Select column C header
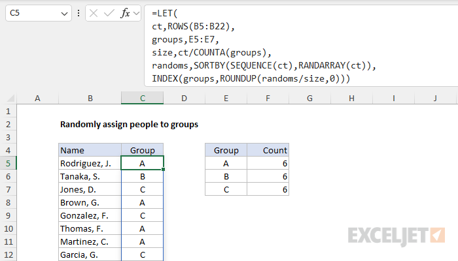Screen dimensions: 458x261 coord(142,98)
